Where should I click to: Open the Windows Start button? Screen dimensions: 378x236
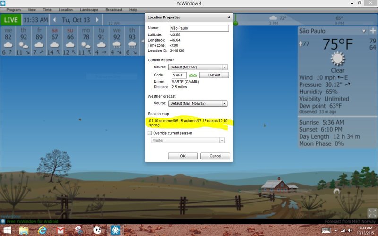pyautogui.click(x=7, y=230)
